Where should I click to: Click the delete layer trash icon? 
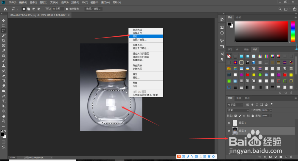point(291,157)
